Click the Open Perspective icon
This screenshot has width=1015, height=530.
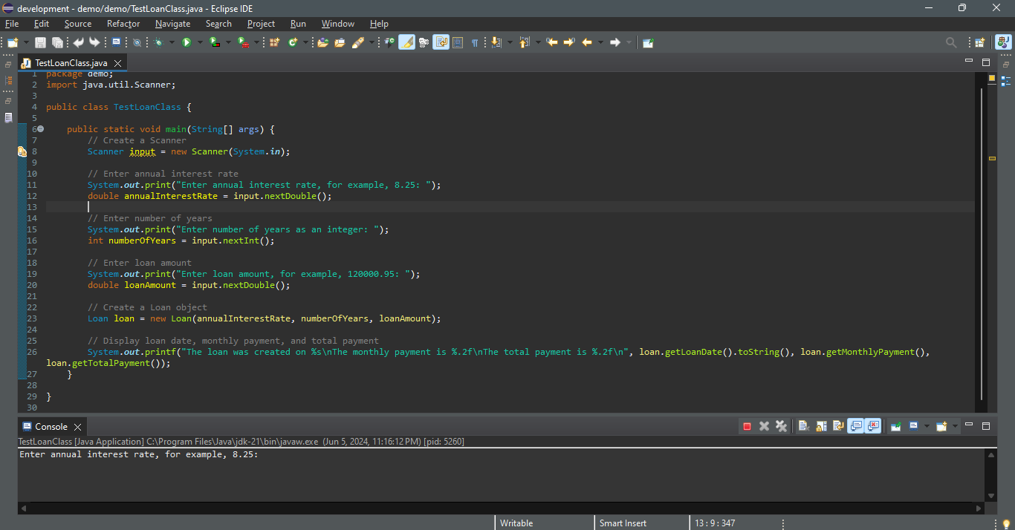coord(979,43)
